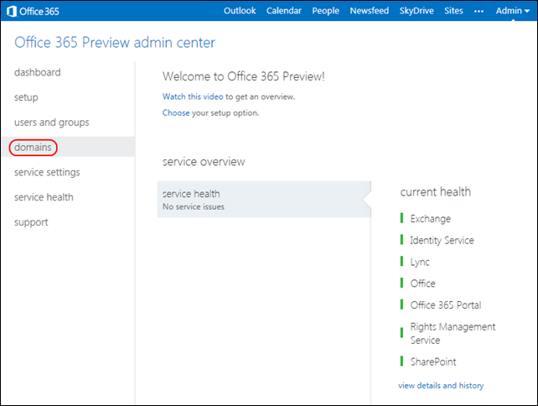Navigate to SkyDrive in the top bar
Viewport: 538px width, 406px height.
[417, 11]
